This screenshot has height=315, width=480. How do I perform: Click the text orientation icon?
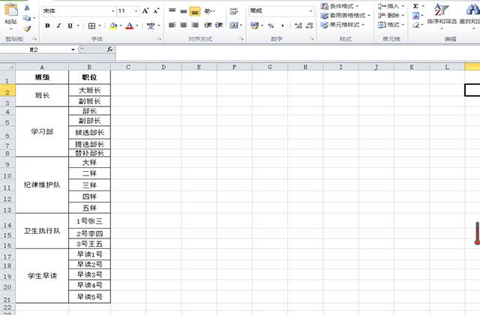click(208, 11)
